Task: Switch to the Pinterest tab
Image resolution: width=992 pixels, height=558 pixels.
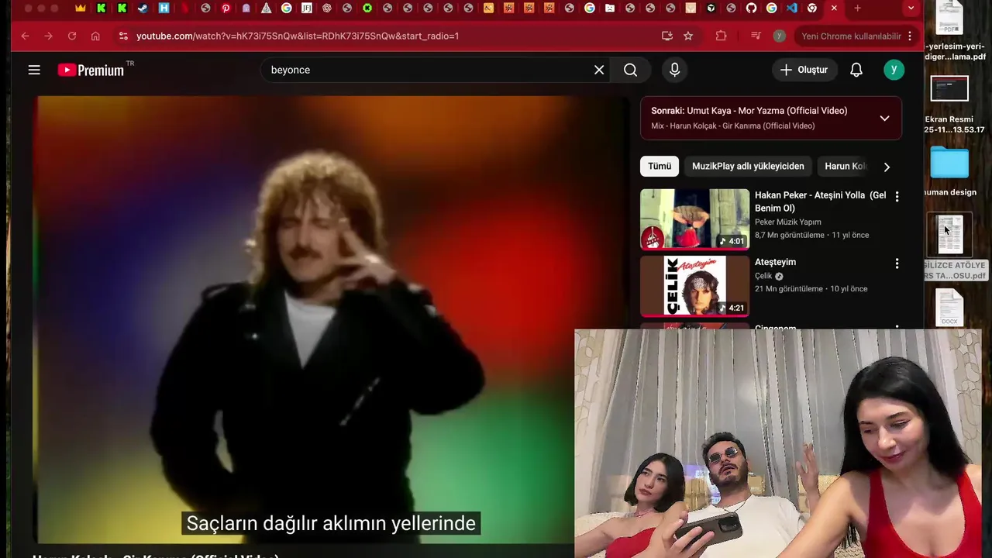Action: (226, 8)
